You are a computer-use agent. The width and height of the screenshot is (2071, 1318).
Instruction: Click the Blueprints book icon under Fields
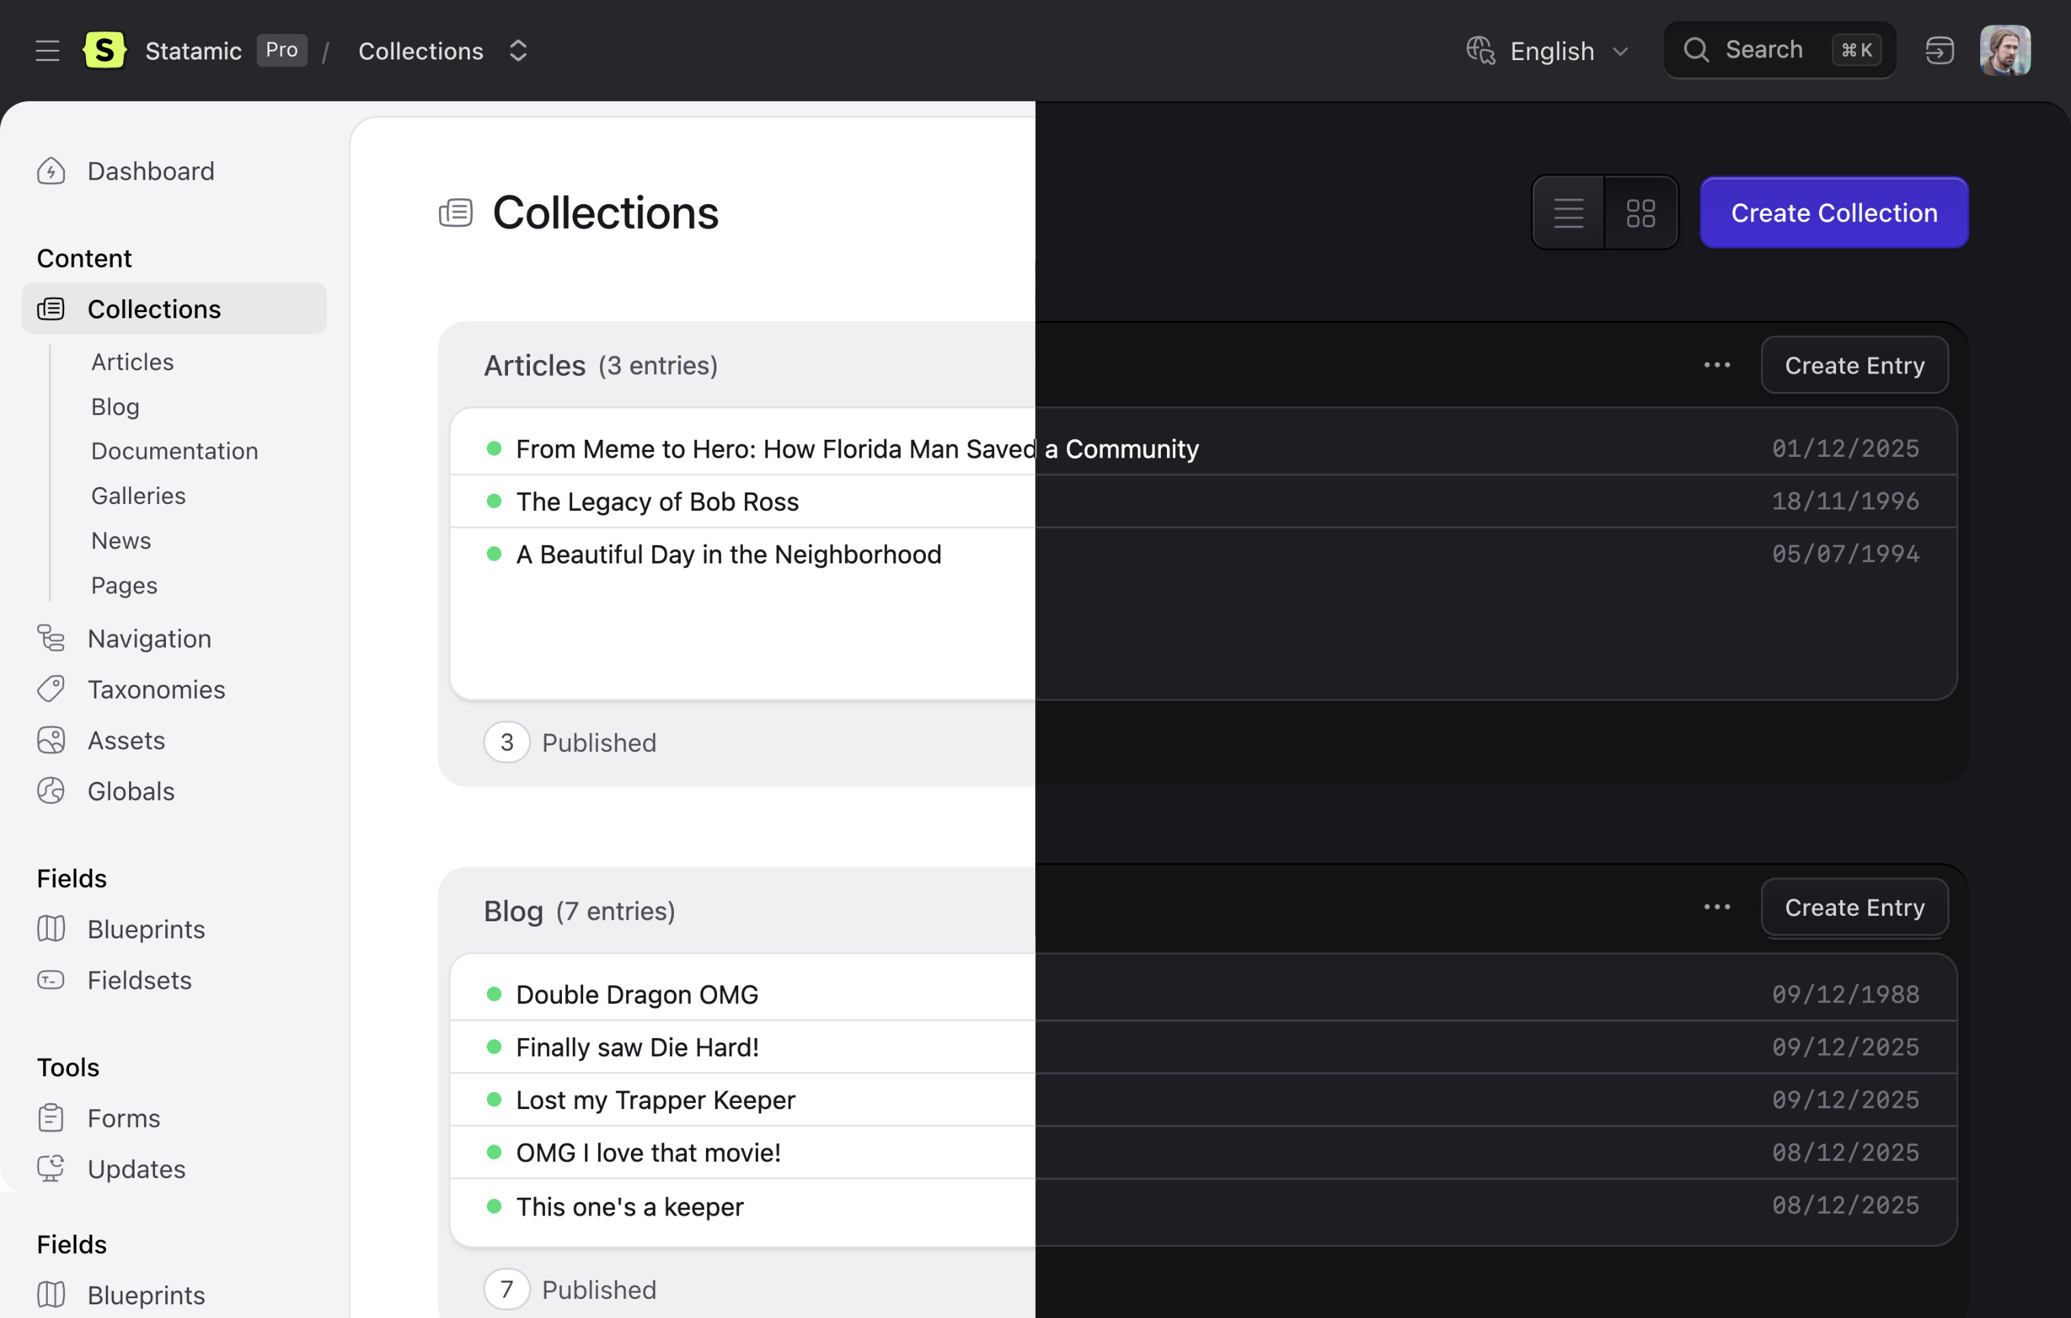click(x=52, y=928)
